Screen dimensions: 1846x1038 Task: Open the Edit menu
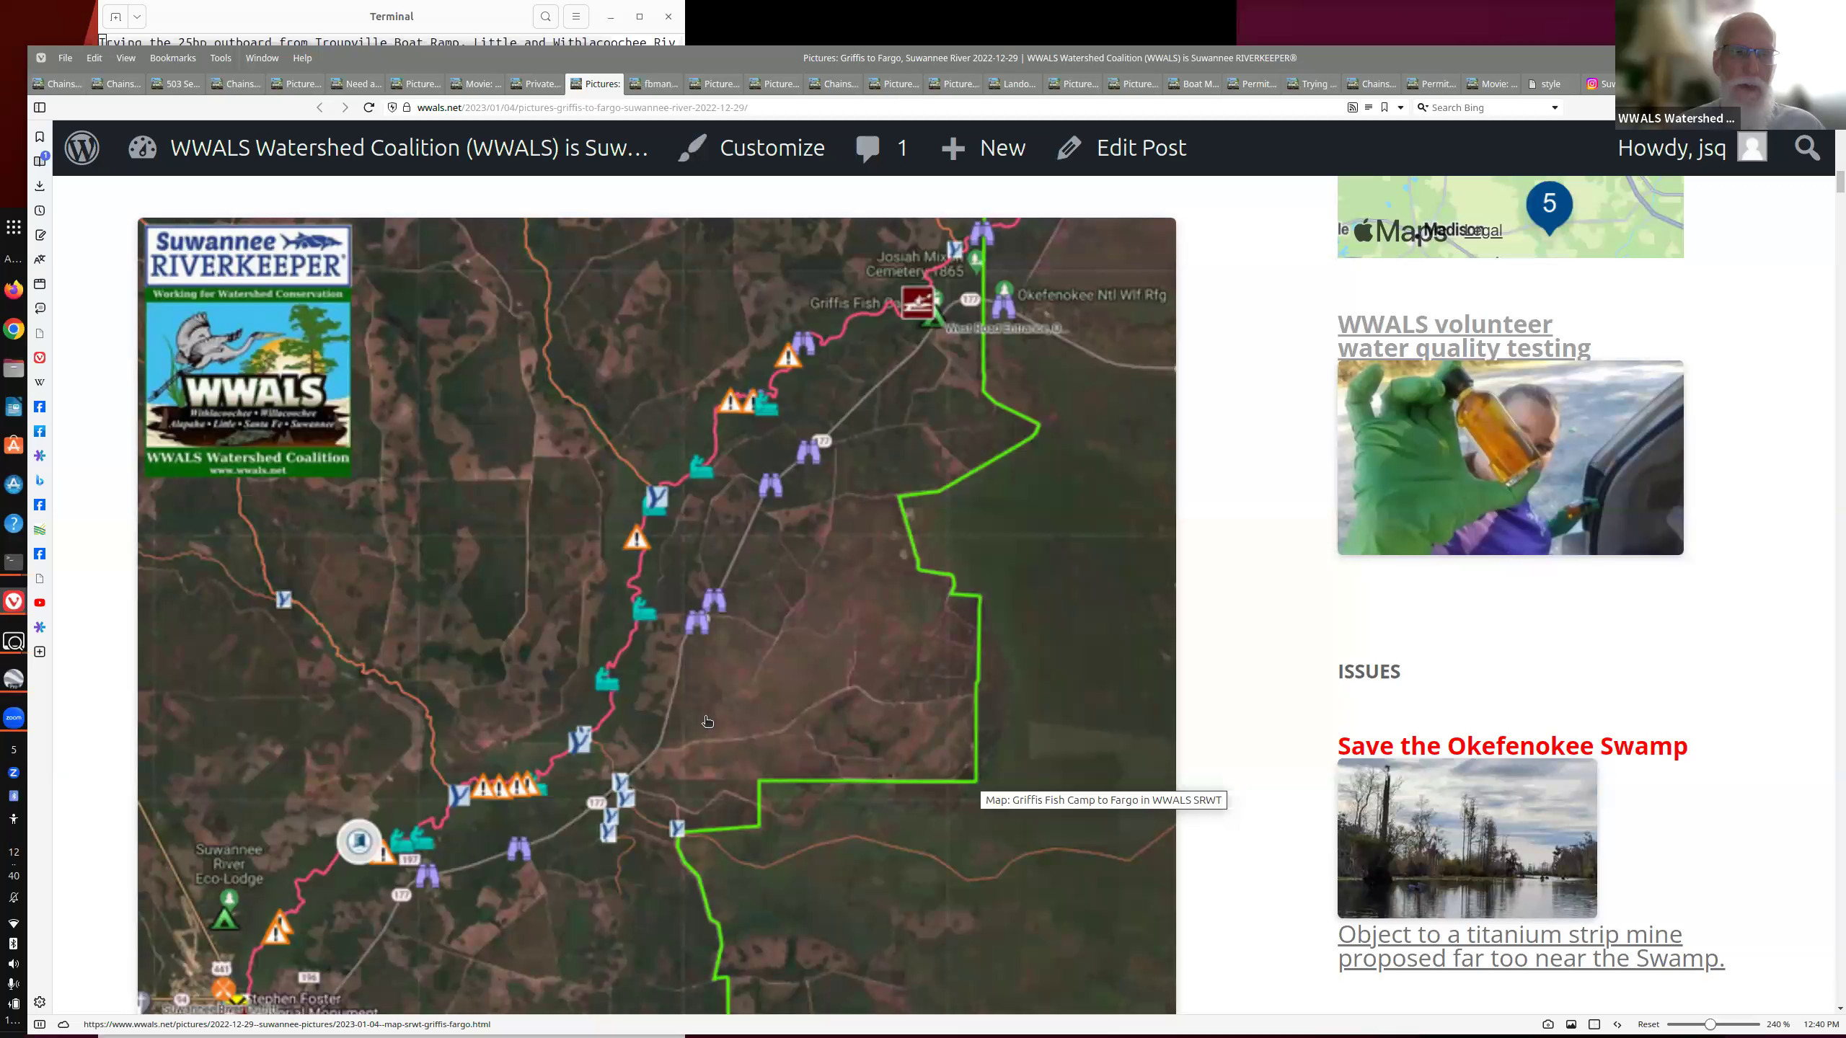pos(94,58)
